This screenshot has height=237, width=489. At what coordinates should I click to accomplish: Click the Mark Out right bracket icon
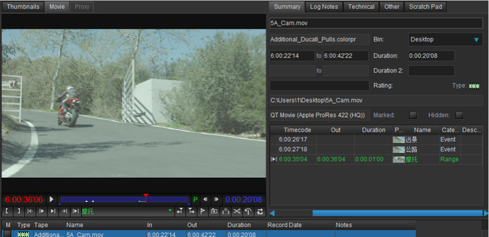[18, 212]
